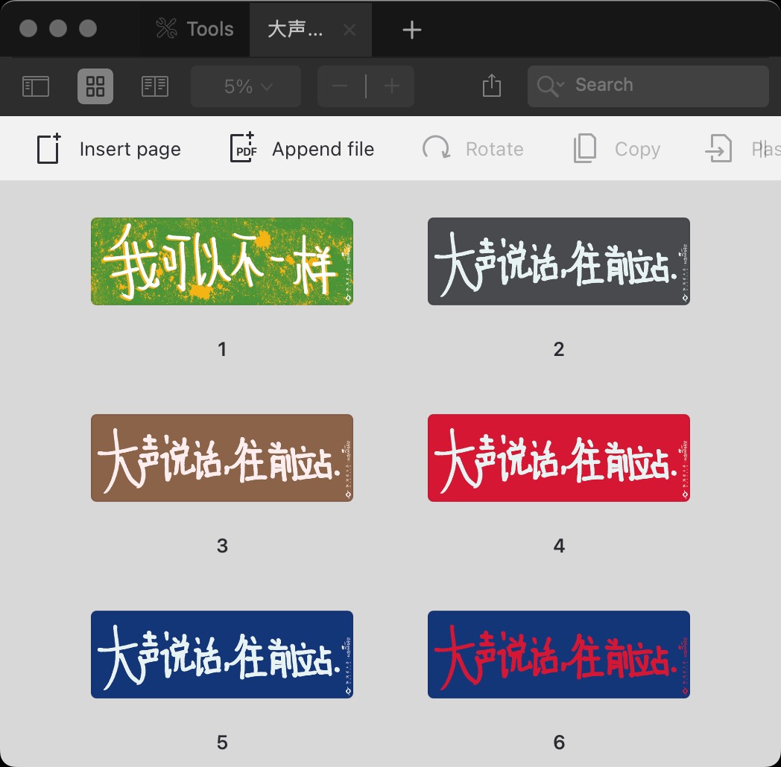Image resolution: width=781 pixels, height=767 pixels.
Task: Click the share export icon
Action: [x=492, y=86]
